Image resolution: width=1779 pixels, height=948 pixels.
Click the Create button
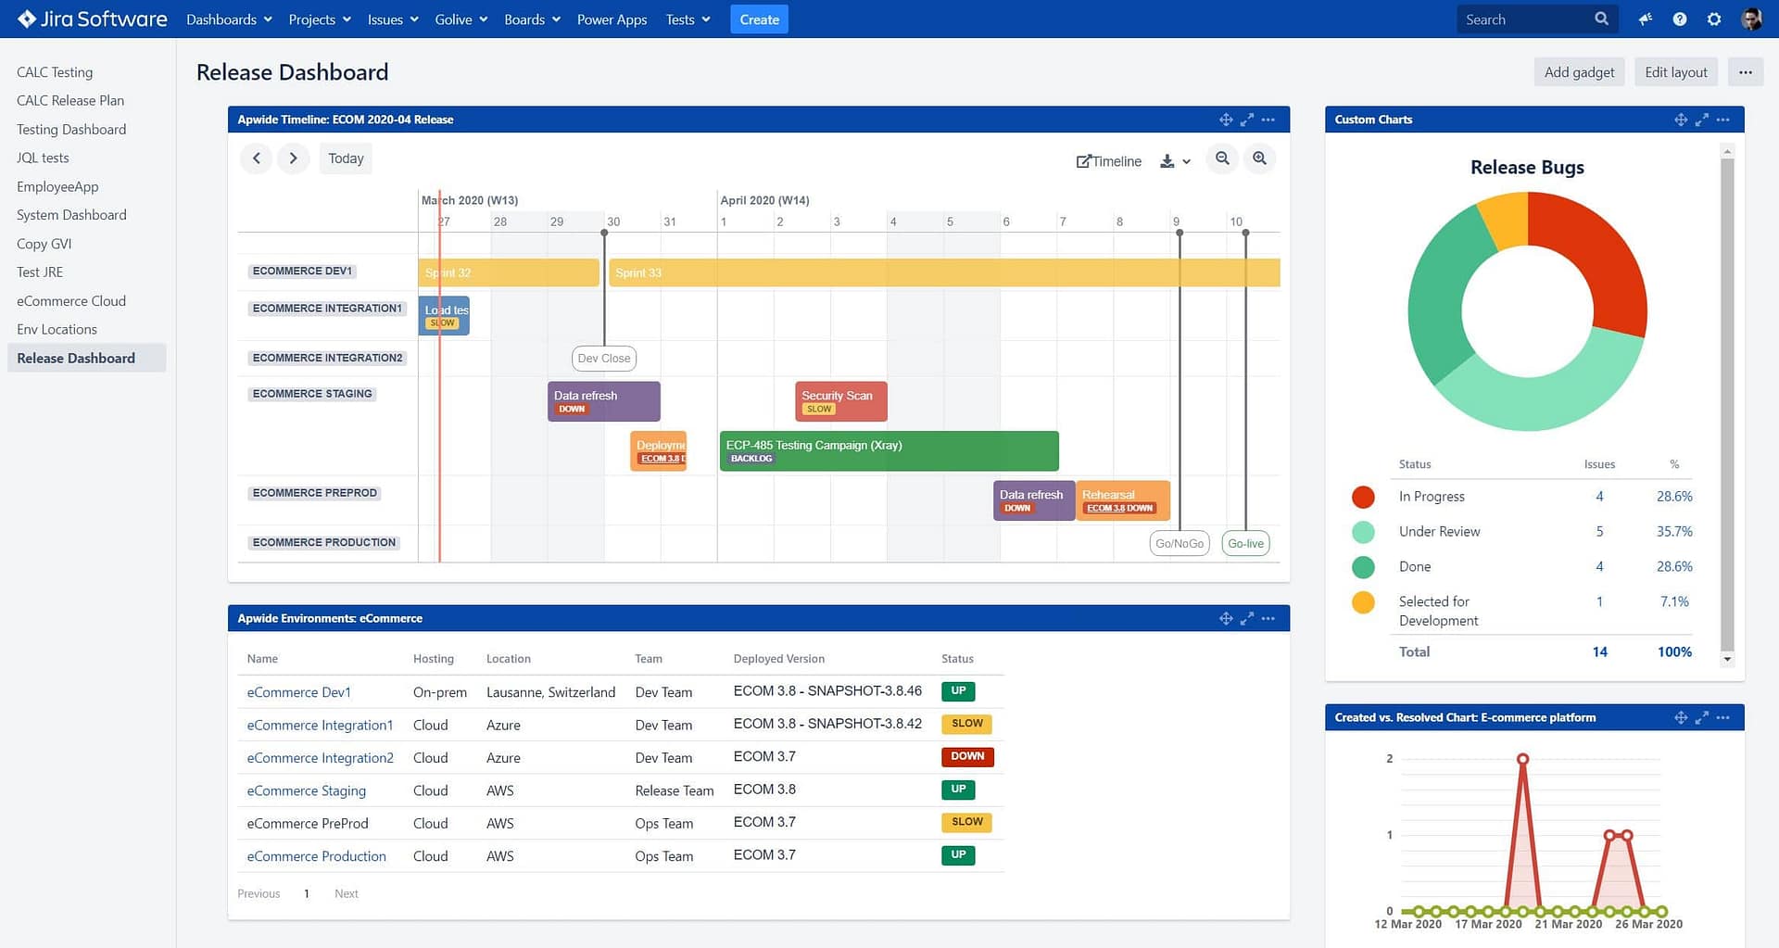click(x=759, y=19)
